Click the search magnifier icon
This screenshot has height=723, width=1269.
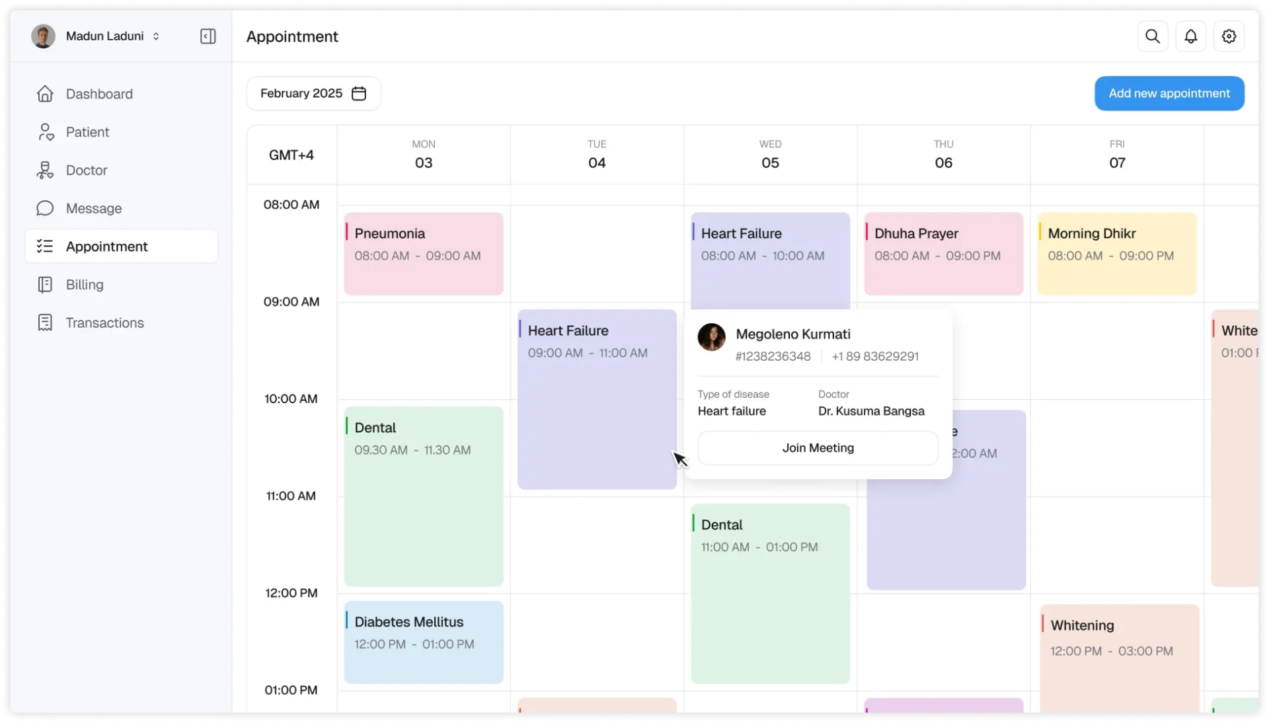point(1152,36)
